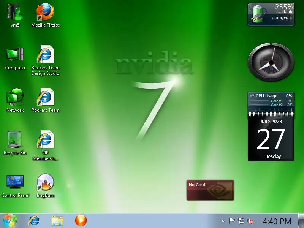Click the 'June 2023' calendar header
304x228 pixels.
[271, 122]
